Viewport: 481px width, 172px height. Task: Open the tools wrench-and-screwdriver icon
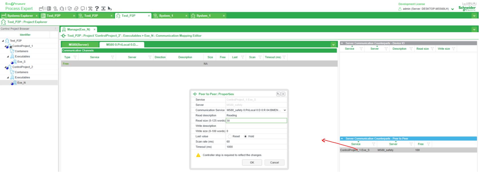(x=90, y=8)
